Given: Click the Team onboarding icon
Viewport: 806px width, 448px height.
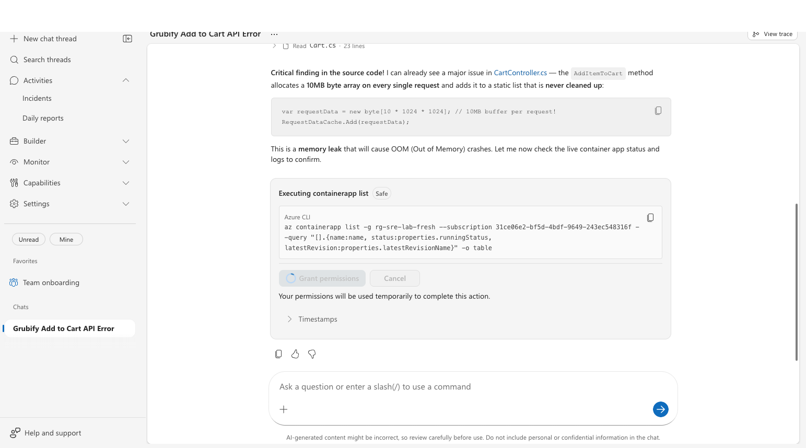Looking at the screenshot, I should pos(14,282).
